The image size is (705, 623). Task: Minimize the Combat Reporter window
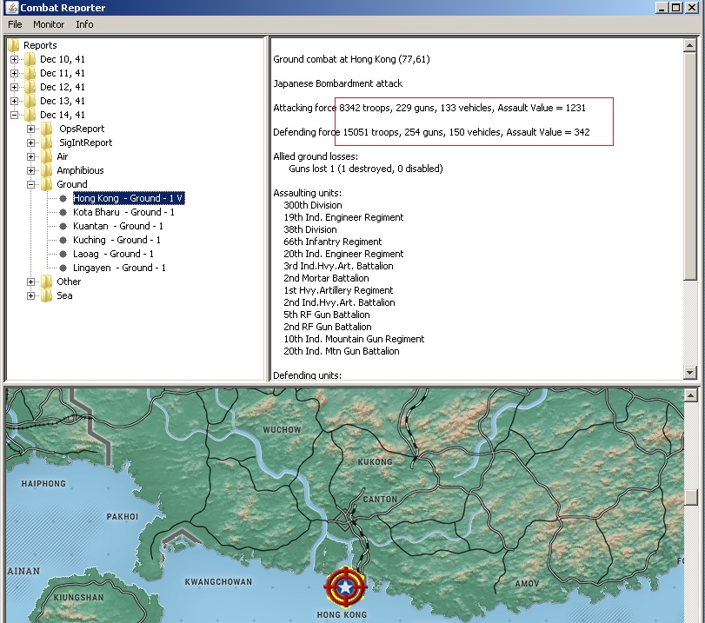pos(662,8)
